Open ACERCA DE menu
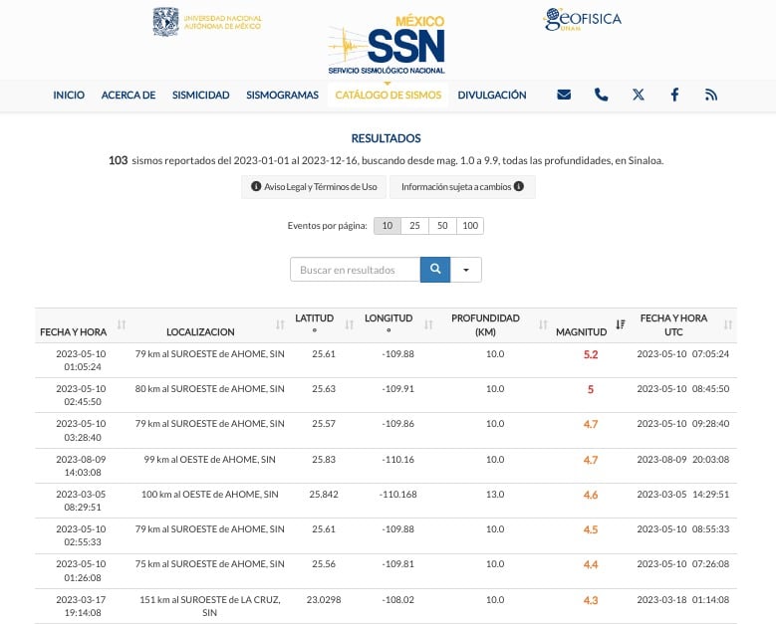776x624 pixels. [129, 95]
